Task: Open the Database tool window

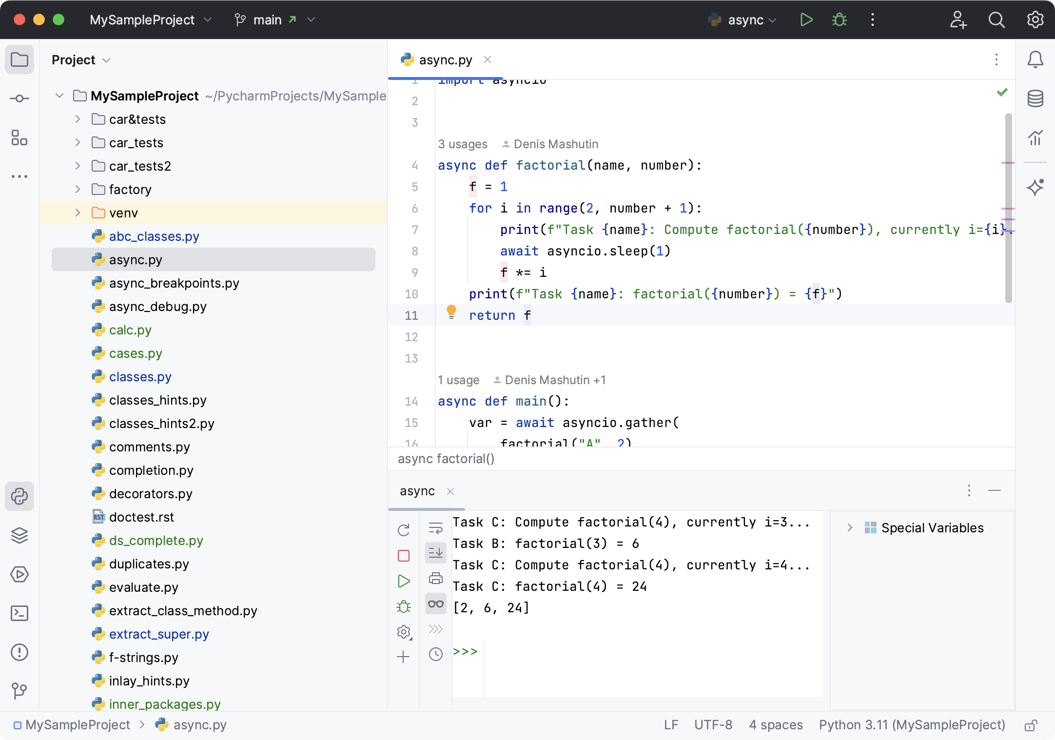Action: point(1035,98)
